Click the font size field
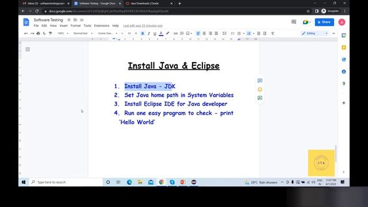 129,33
